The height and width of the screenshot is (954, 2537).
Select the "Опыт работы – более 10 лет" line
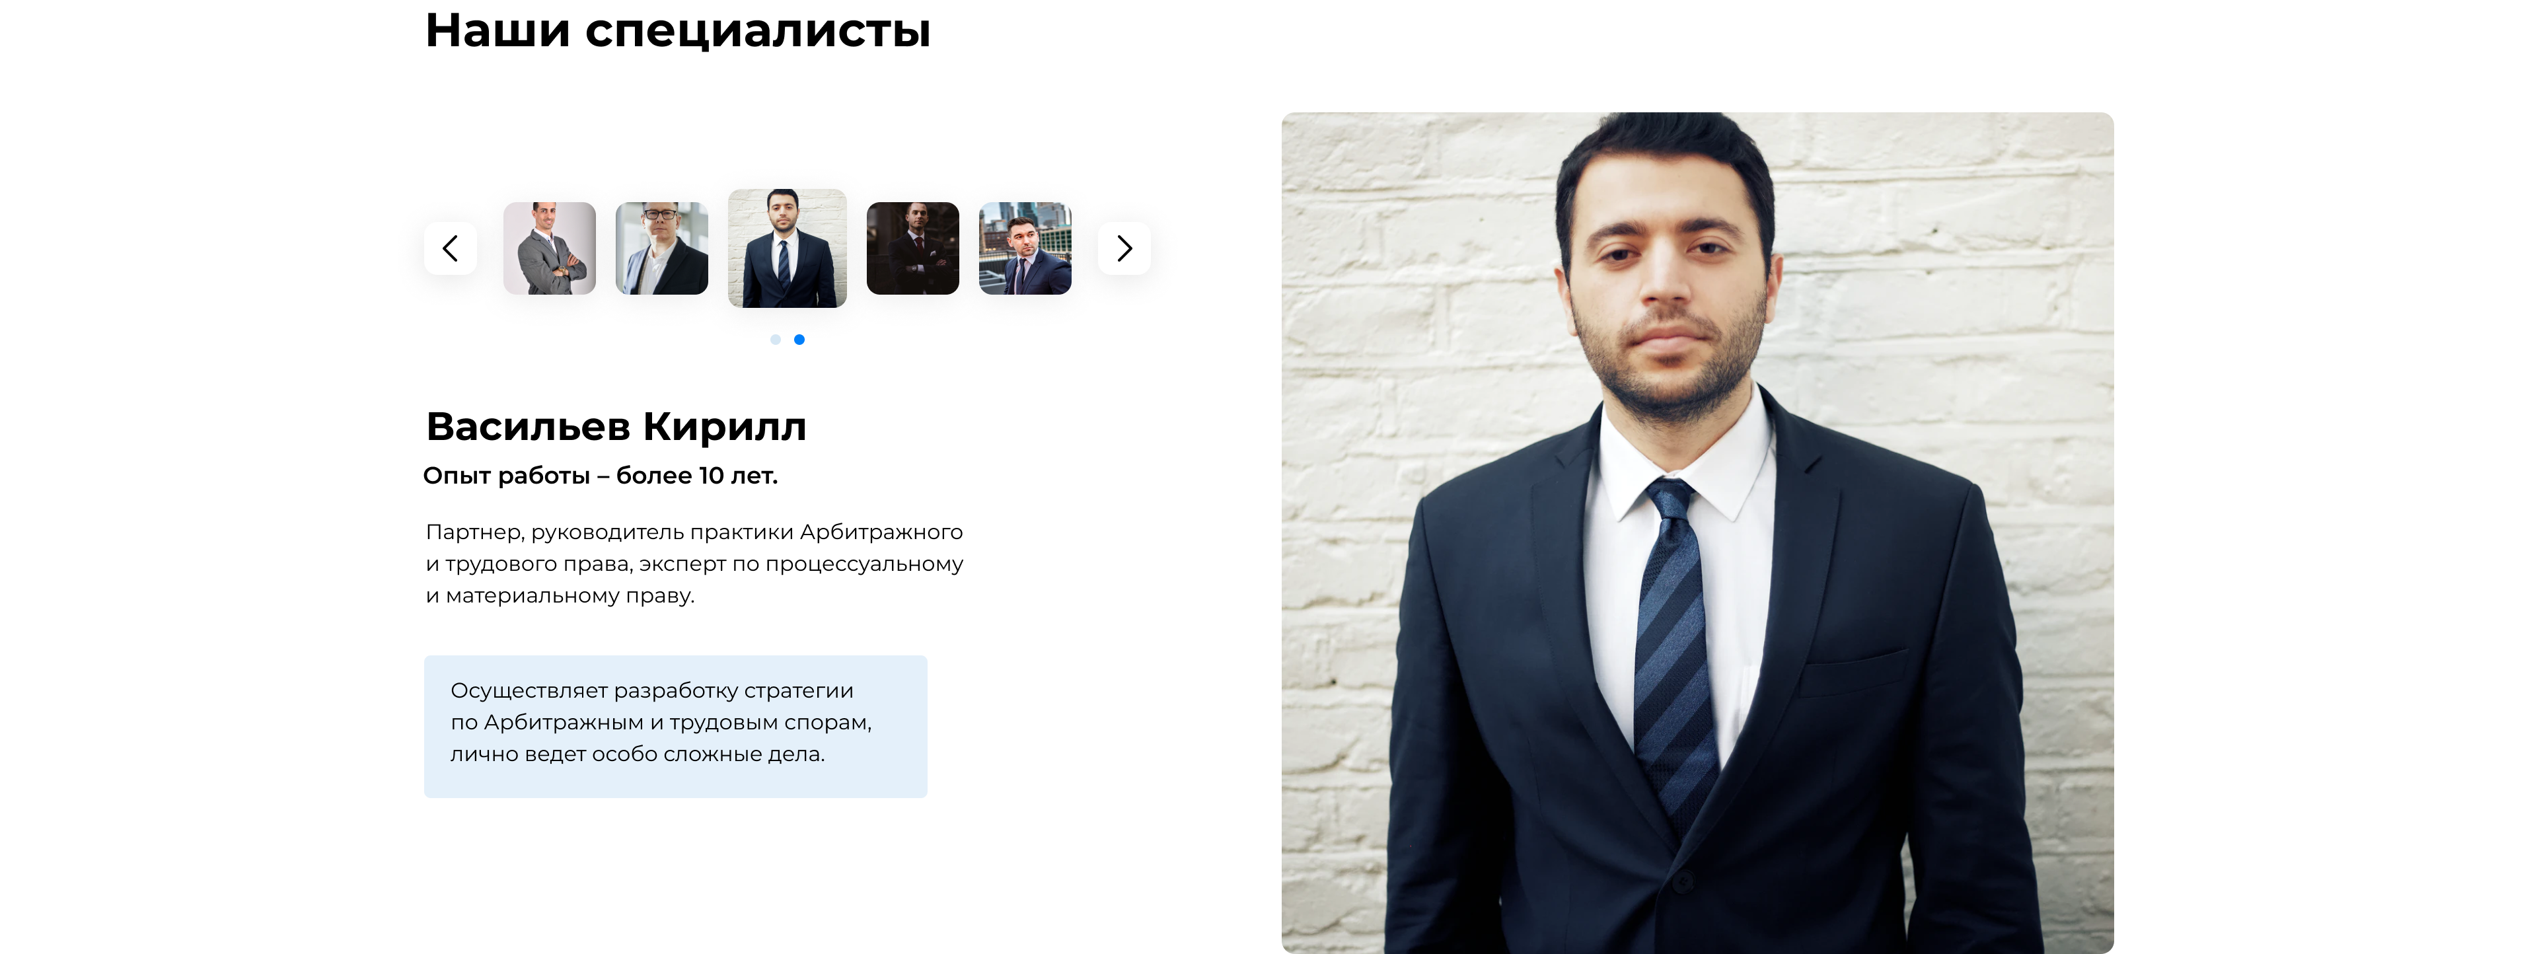[x=601, y=476]
